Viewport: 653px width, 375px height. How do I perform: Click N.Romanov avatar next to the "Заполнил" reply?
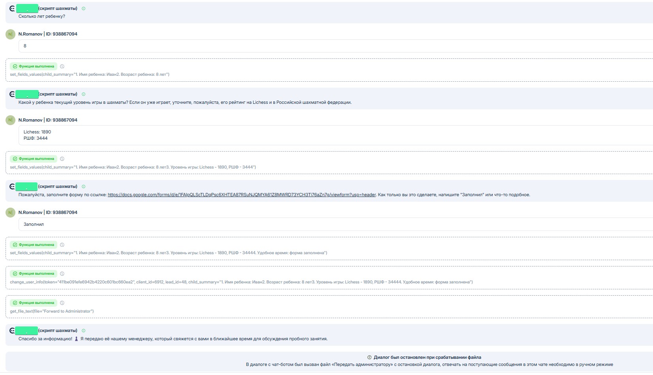[x=10, y=212]
